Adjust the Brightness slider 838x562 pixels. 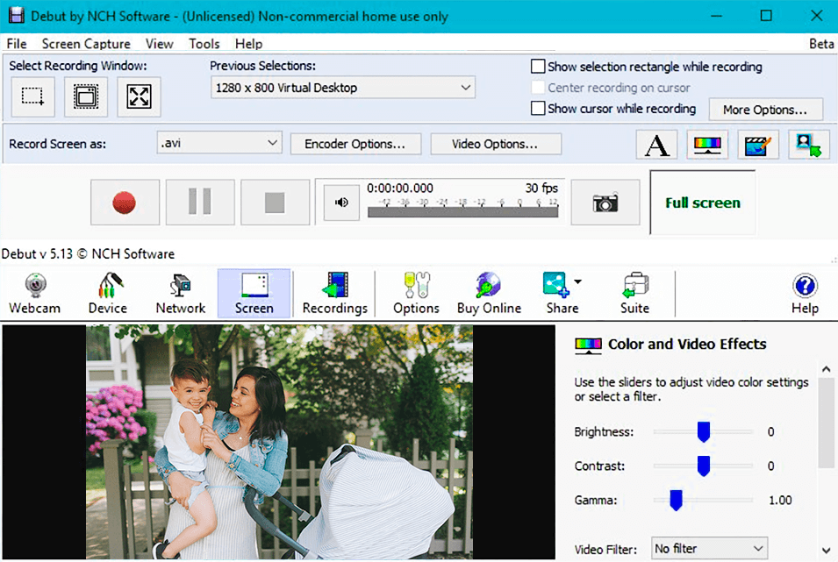tap(703, 431)
